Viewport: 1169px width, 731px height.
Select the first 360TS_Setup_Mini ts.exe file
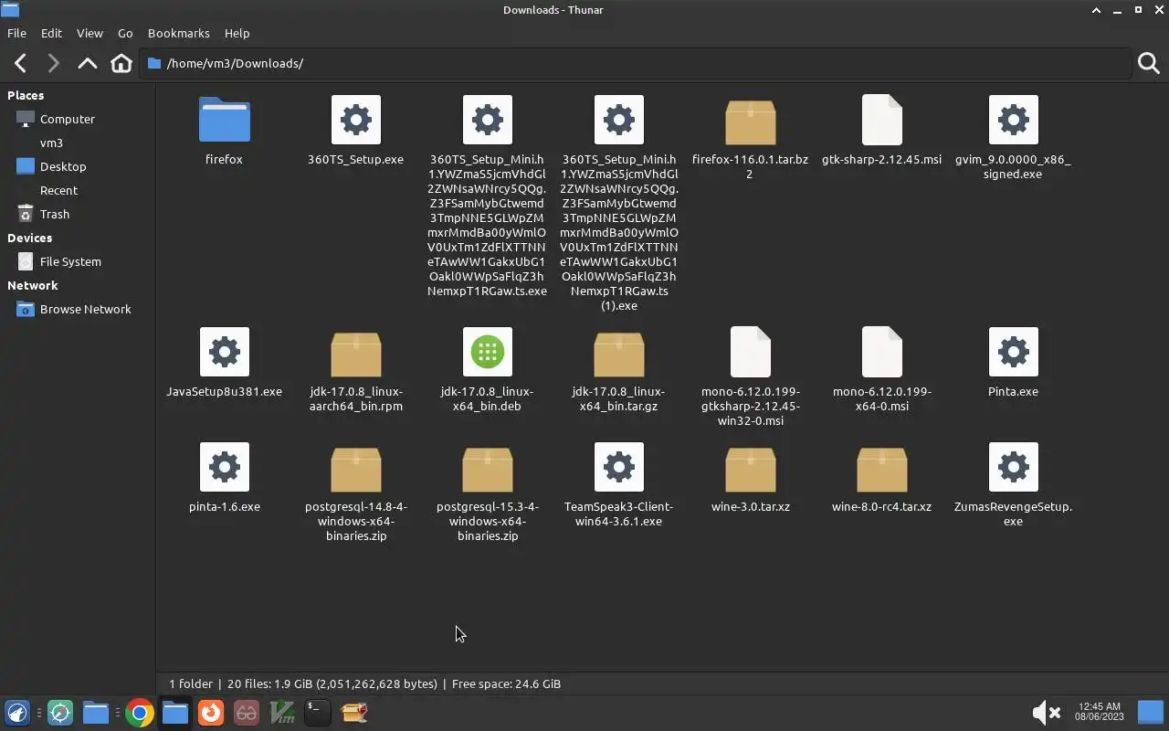[x=487, y=120]
